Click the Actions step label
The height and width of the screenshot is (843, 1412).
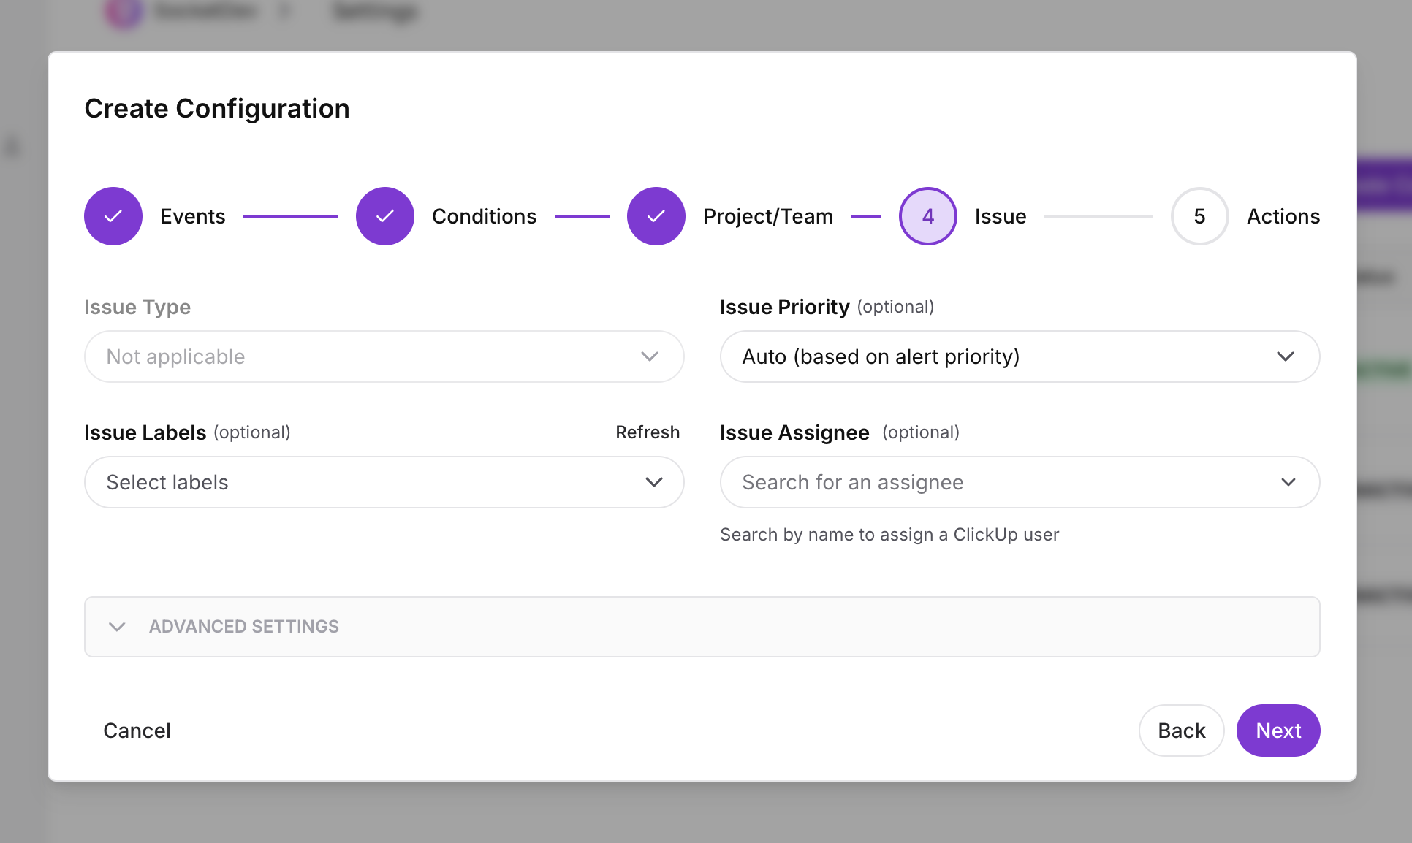1283,216
